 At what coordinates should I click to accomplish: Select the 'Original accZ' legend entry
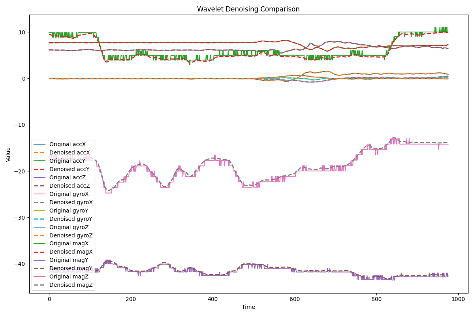click(x=67, y=177)
